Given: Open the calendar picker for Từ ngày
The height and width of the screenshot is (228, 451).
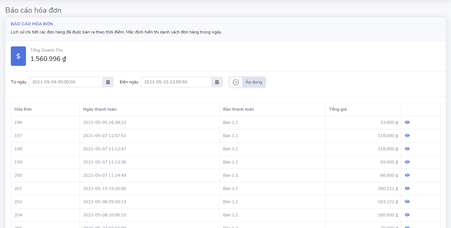Looking at the screenshot, I should (x=108, y=82).
